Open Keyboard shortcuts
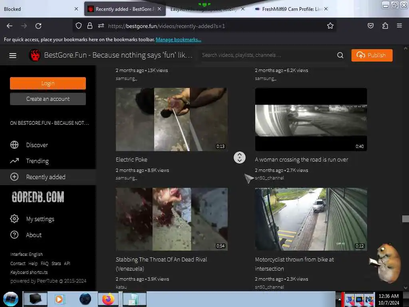 click(x=29, y=272)
